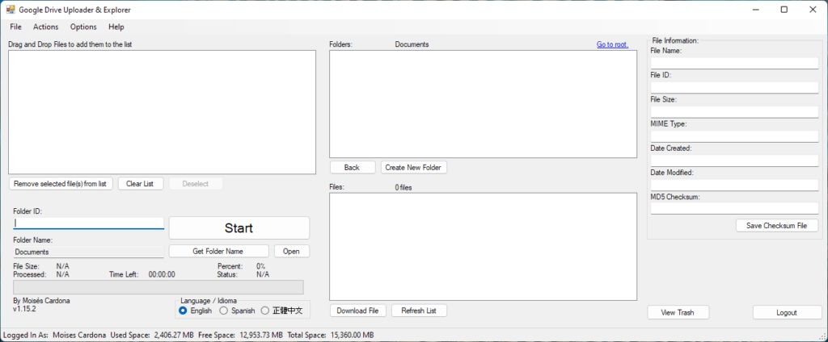Click the large Start button
Viewport: 828px width, 342px height.
tap(239, 228)
